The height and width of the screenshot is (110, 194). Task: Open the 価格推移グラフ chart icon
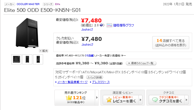[109, 25]
